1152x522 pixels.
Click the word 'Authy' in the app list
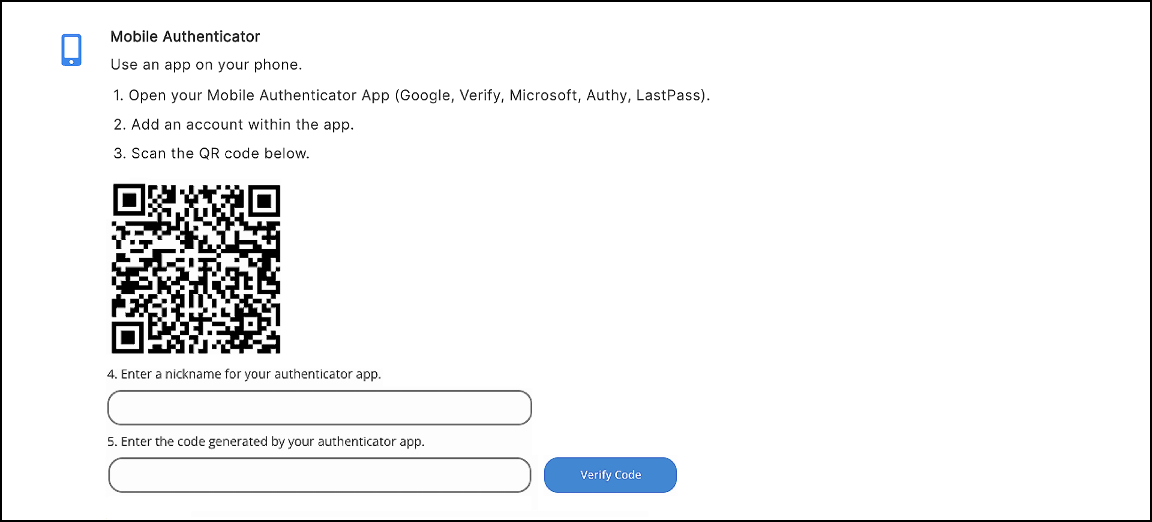607,95
